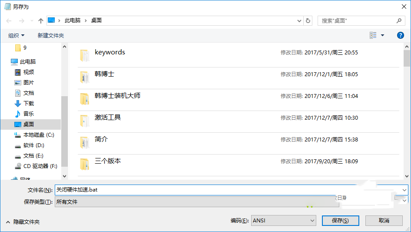Click 新建文件夹 in the toolbar
This screenshot has width=411, height=232.
point(50,35)
